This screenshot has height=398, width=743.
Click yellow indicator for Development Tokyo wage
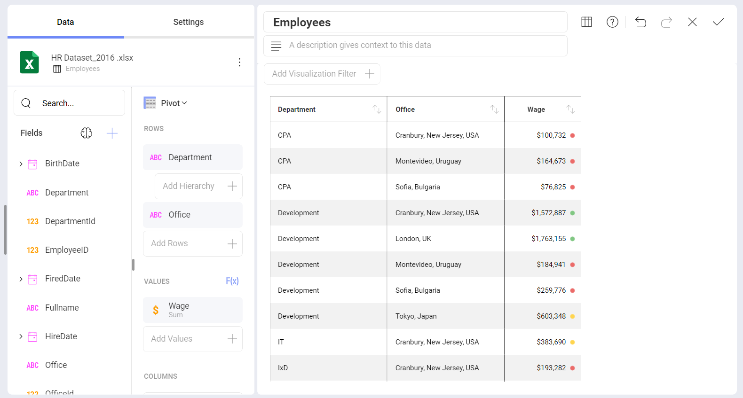pyautogui.click(x=572, y=316)
